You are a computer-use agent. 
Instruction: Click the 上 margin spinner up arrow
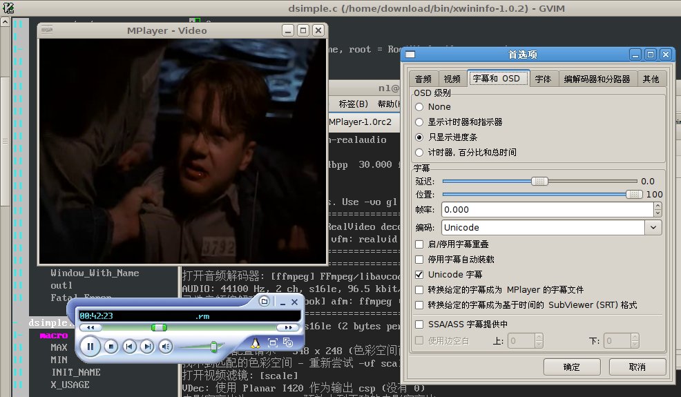(539, 337)
